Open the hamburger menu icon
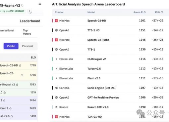Screen dimensions: 169x122 [x=40, y=4]
